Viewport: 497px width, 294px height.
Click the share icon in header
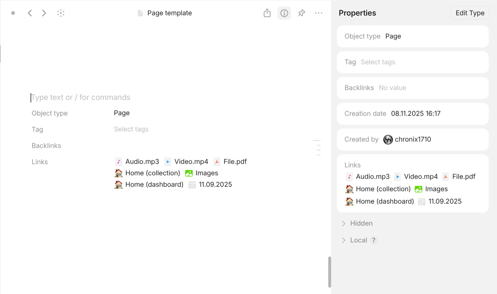(267, 13)
